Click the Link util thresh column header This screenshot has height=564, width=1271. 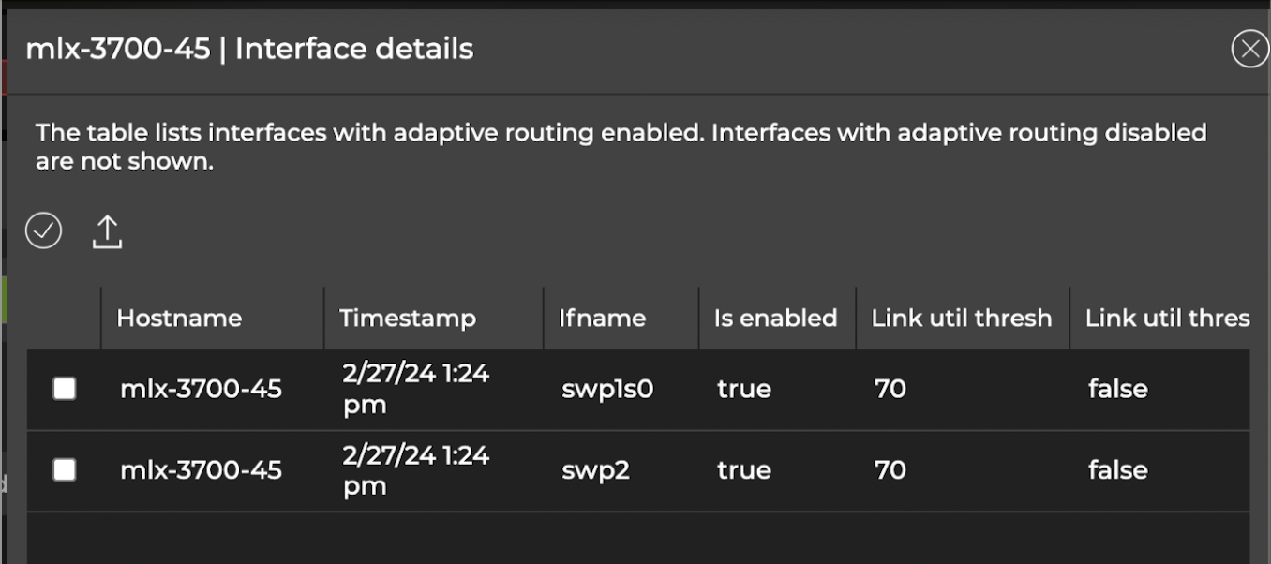[x=961, y=319]
